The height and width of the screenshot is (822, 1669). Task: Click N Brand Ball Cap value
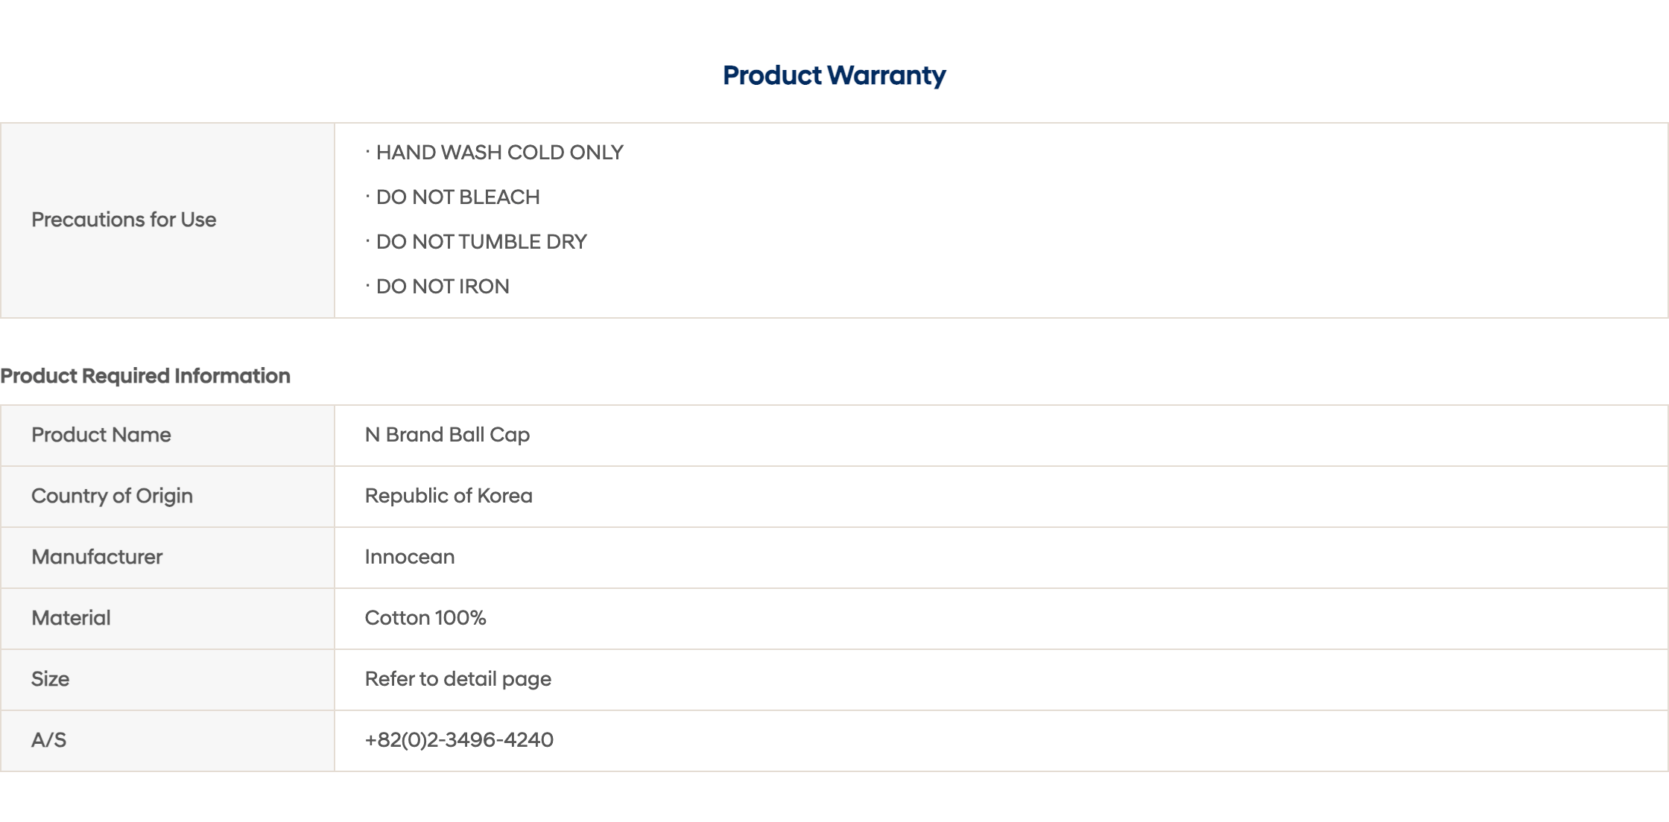pyautogui.click(x=447, y=435)
